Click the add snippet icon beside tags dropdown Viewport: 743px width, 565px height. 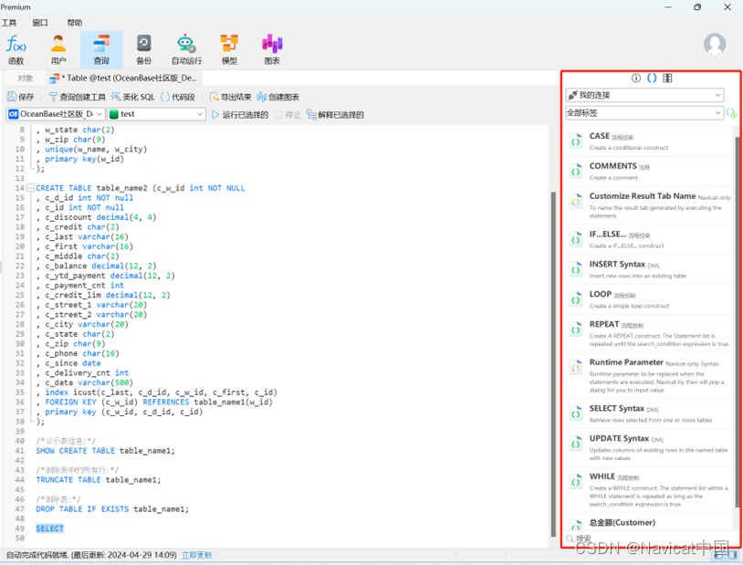[732, 113]
